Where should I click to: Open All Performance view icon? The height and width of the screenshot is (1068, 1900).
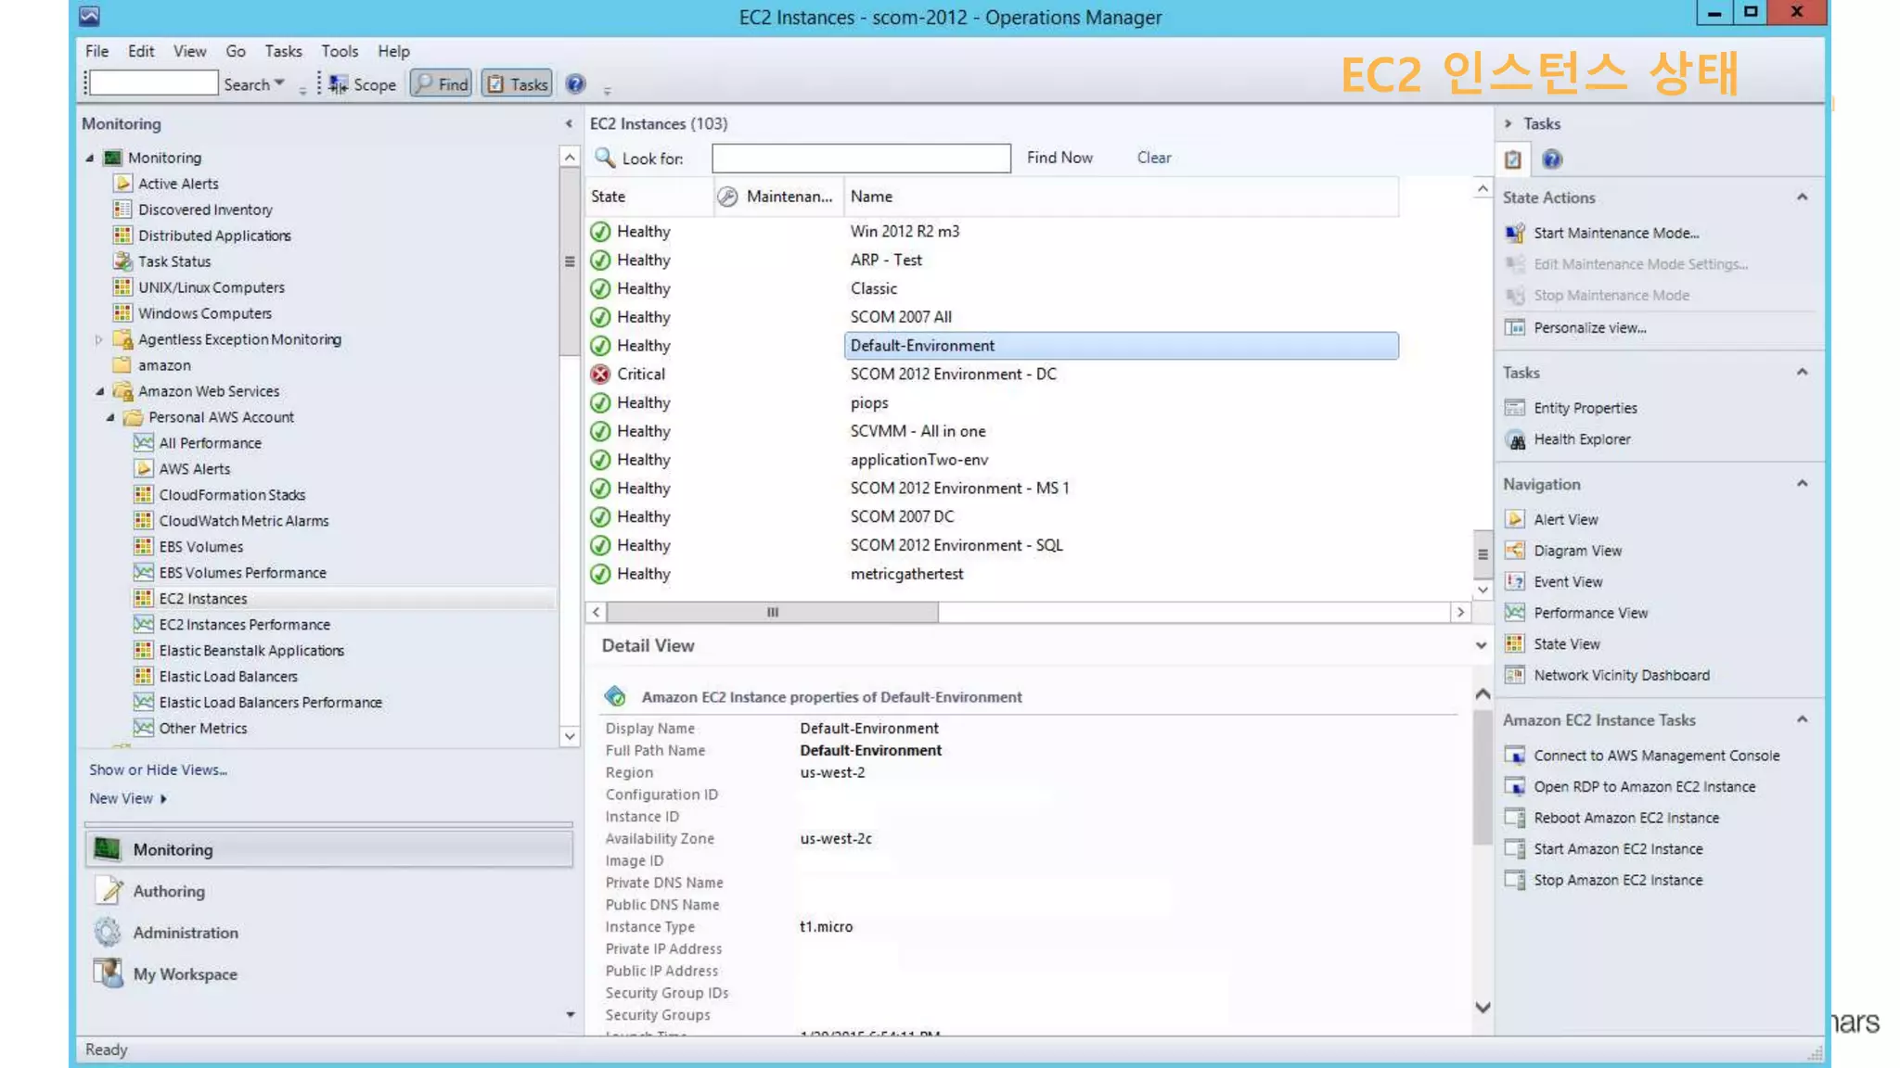pyautogui.click(x=143, y=443)
